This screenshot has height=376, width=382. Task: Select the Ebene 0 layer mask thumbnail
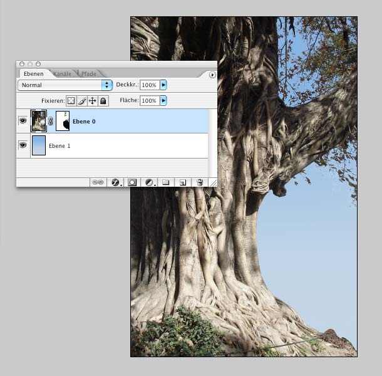pyautogui.click(x=63, y=121)
